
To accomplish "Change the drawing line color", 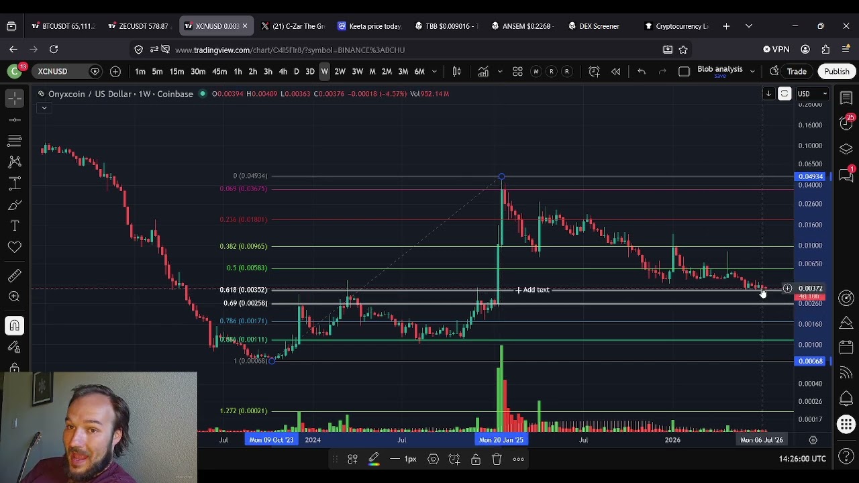I will click(374, 459).
